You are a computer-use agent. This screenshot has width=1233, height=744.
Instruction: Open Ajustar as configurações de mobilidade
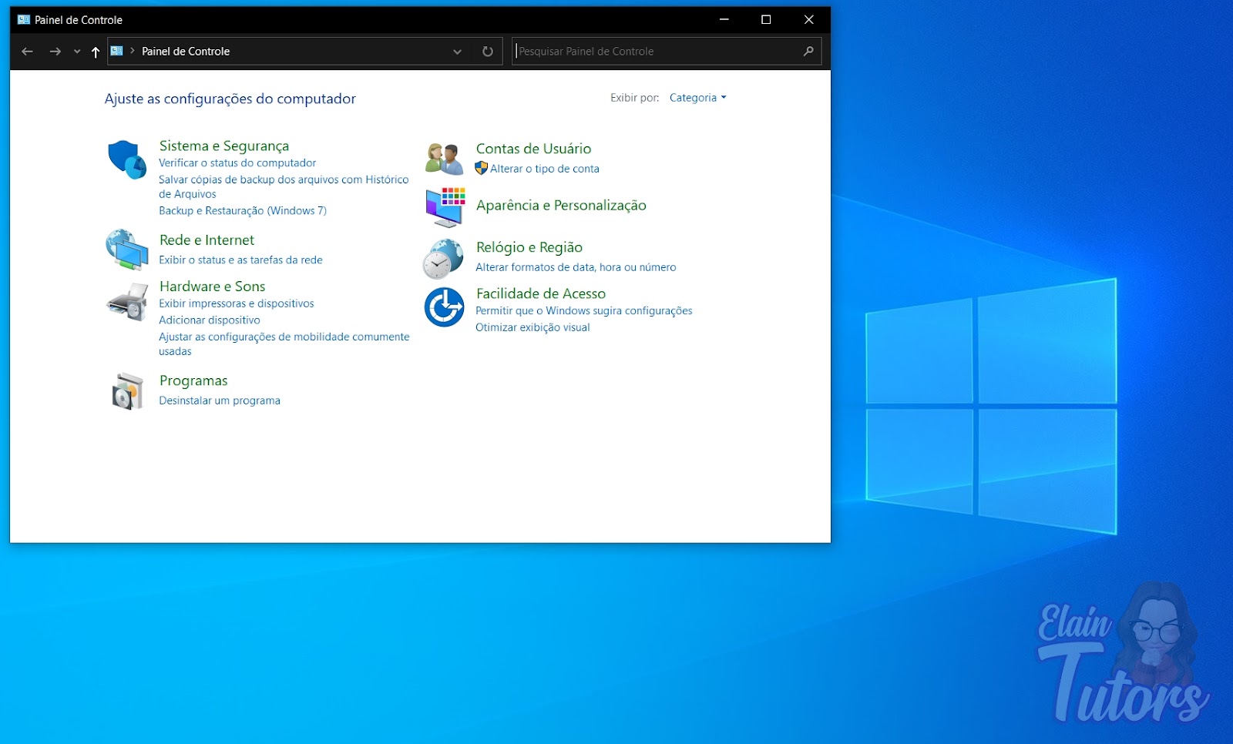click(x=284, y=344)
